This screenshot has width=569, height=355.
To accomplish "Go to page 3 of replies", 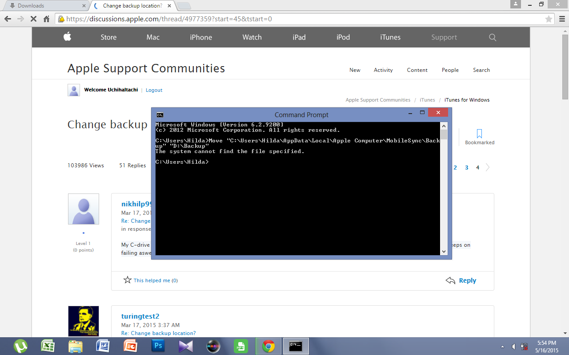I will coord(467,168).
